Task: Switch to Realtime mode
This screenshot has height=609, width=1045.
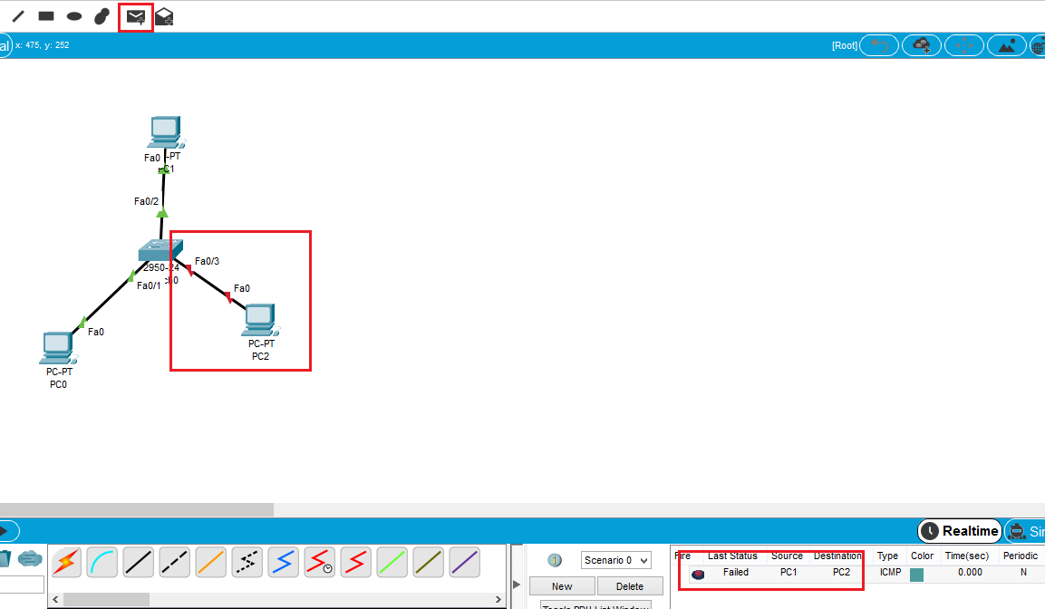Action: (x=959, y=531)
